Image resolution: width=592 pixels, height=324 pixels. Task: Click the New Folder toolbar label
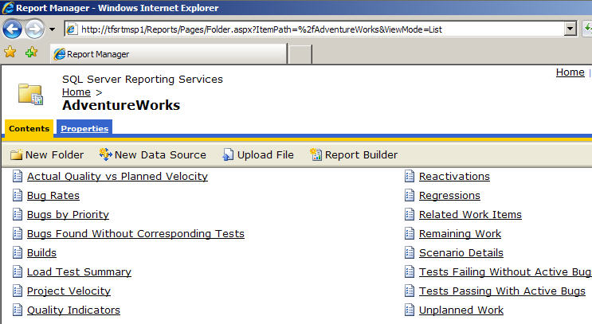tap(55, 154)
